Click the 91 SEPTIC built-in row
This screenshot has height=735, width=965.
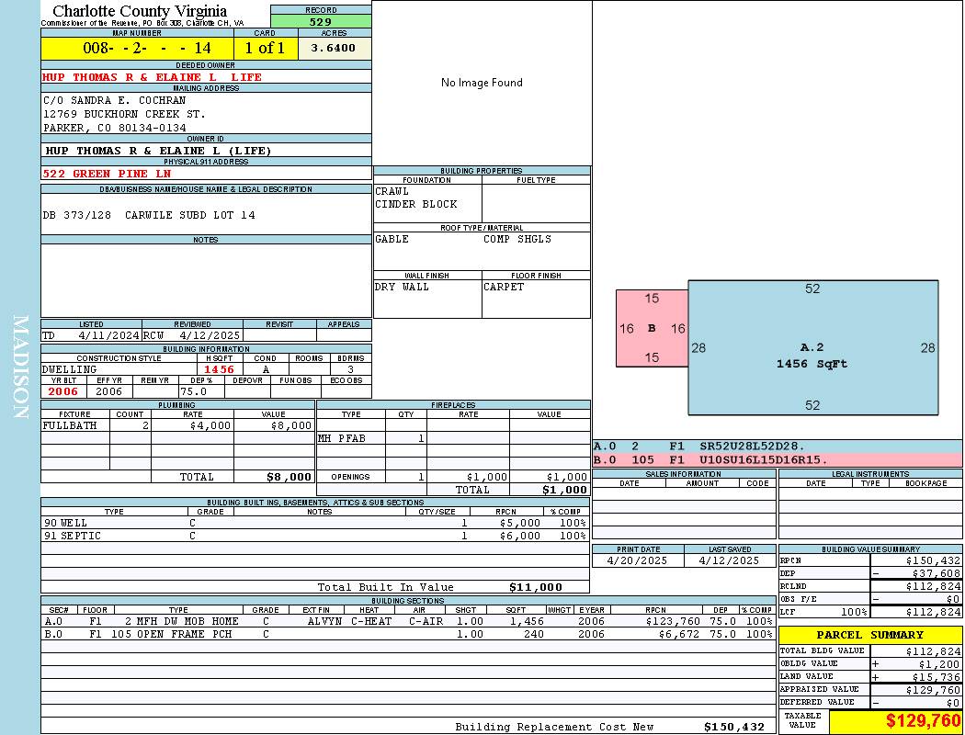click(x=314, y=536)
